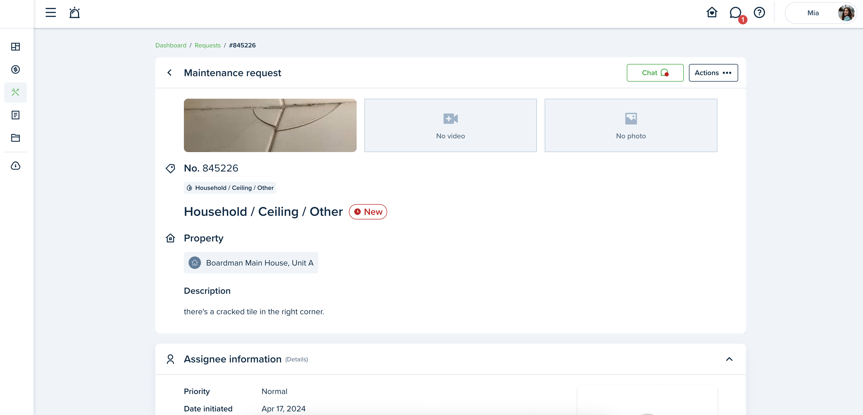This screenshot has height=415, width=863.
Task: Click the 'Apr 17, 2024' date value
Action: tap(283, 409)
